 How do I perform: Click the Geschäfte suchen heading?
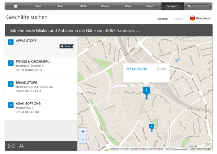point(27,17)
